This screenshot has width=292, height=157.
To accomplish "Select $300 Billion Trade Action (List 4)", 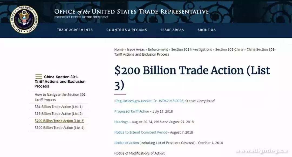I will (x=59, y=128).
